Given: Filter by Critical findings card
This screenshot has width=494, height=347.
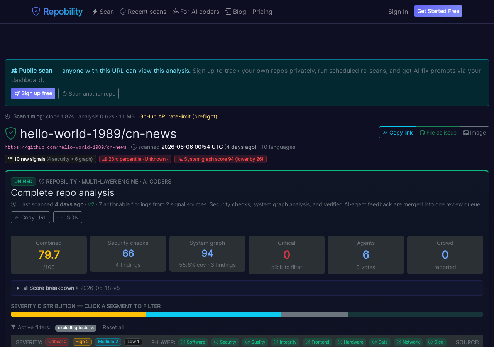Looking at the screenshot, I should [286, 255].
